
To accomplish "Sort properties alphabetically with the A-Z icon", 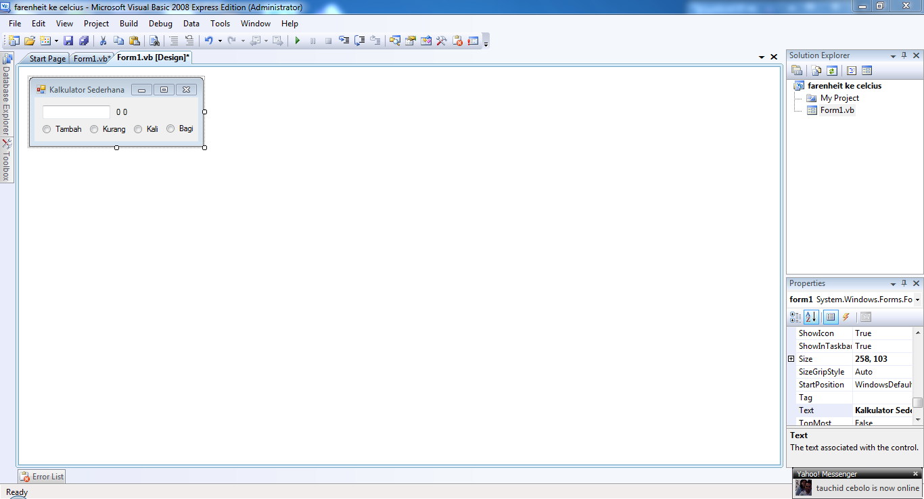I will tap(811, 316).
